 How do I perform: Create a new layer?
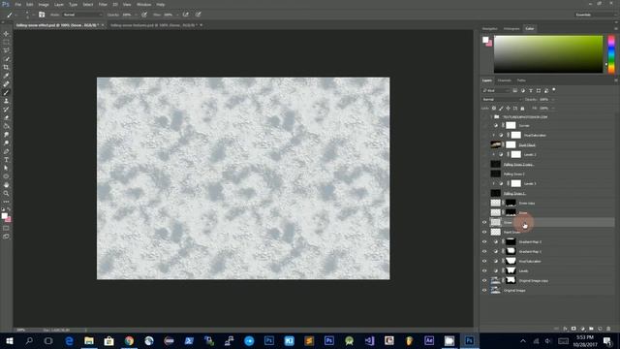600,329
